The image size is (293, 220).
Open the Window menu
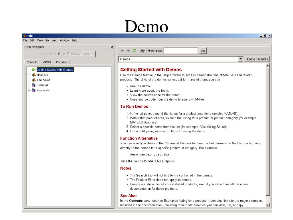tap(65, 40)
